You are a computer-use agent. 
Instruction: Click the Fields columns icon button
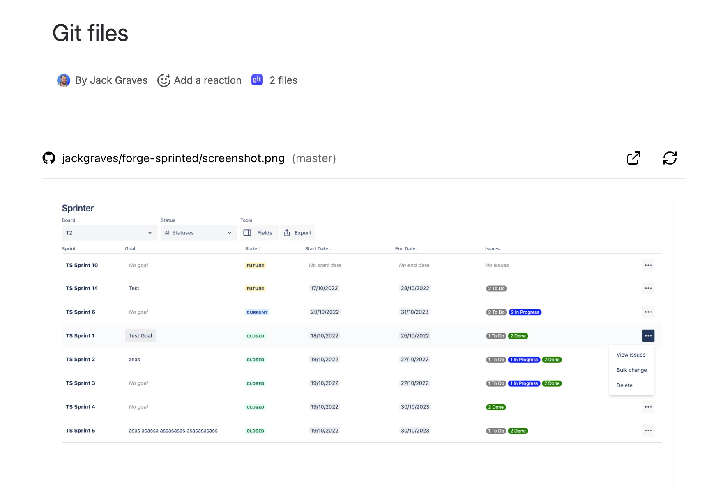click(x=248, y=232)
